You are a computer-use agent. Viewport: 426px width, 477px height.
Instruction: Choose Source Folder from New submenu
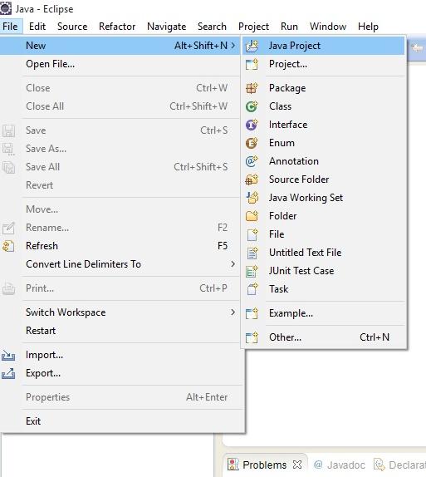[324, 179]
